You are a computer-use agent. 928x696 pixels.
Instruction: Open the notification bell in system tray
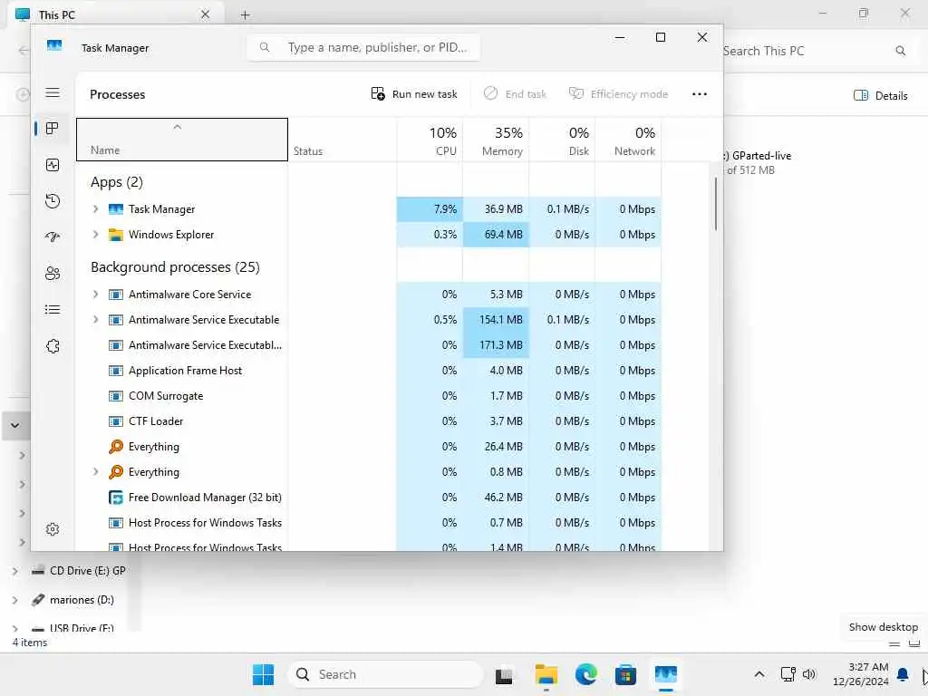coord(904,674)
